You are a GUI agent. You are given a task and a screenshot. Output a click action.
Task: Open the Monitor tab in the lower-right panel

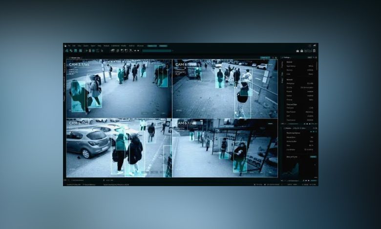click(289, 128)
